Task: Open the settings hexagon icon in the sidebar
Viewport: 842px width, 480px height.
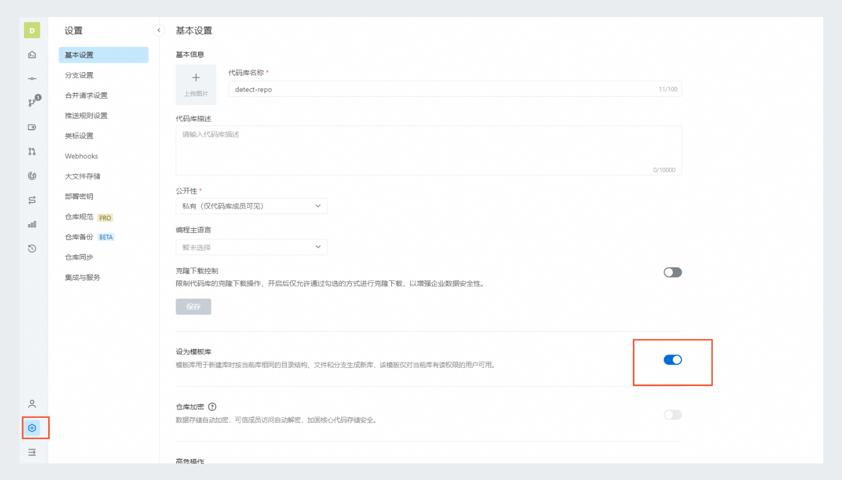Action: (32, 428)
